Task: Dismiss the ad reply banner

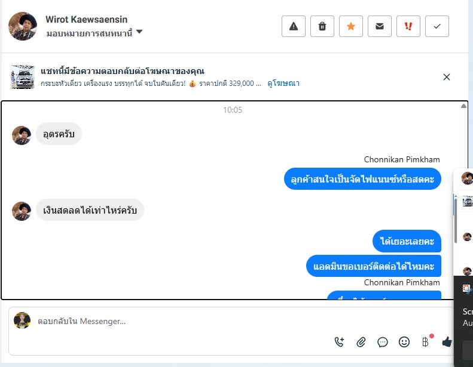Action: tap(447, 77)
